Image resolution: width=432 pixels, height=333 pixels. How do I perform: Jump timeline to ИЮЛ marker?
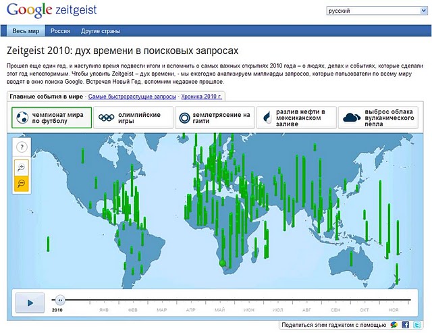[x=277, y=310]
